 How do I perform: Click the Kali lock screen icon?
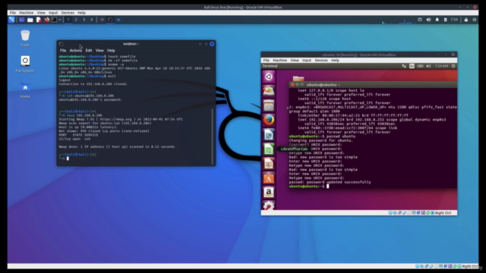465,20
